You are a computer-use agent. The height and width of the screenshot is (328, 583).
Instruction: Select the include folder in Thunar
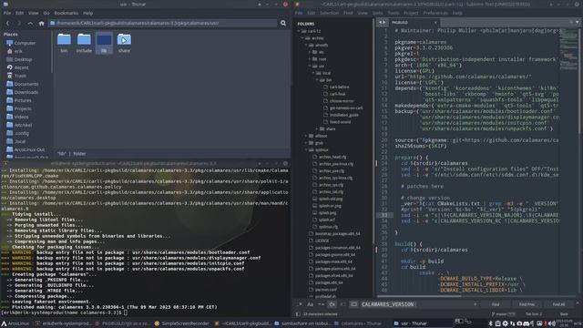84,43
